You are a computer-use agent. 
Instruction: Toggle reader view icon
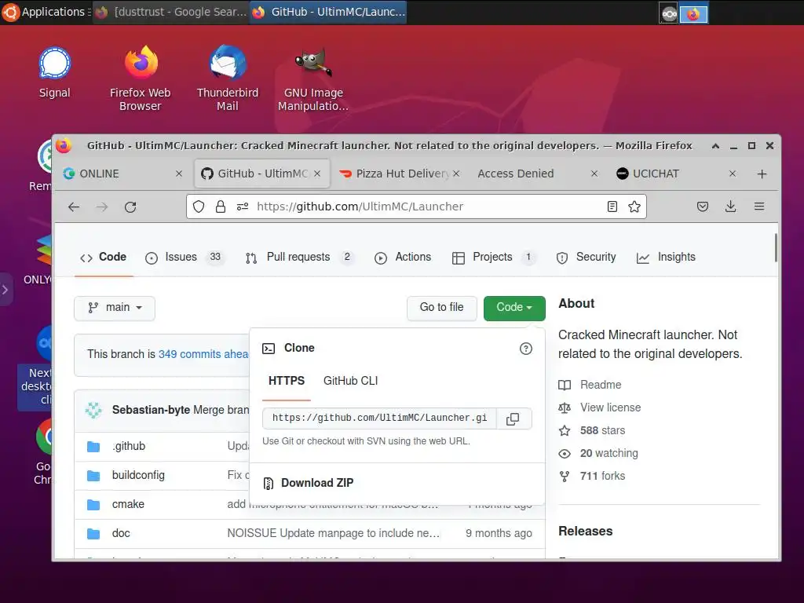[x=612, y=206]
